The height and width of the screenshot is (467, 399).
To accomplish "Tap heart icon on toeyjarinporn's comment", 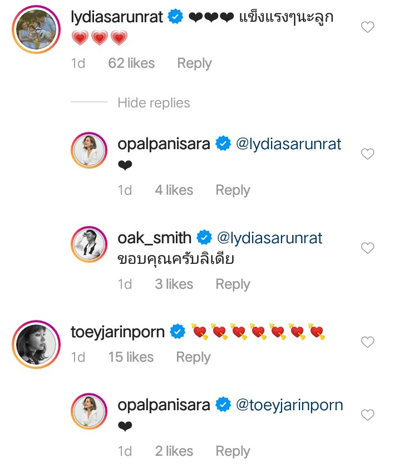I will click(368, 342).
